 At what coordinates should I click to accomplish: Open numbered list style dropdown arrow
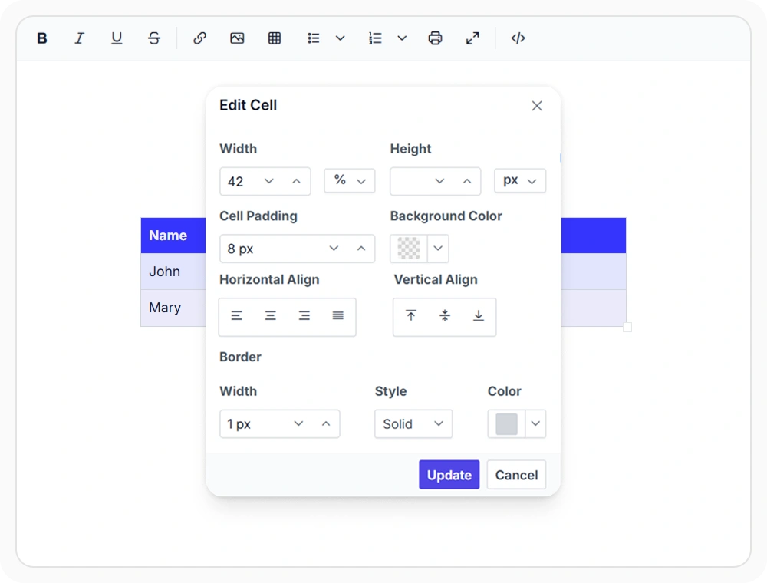402,38
